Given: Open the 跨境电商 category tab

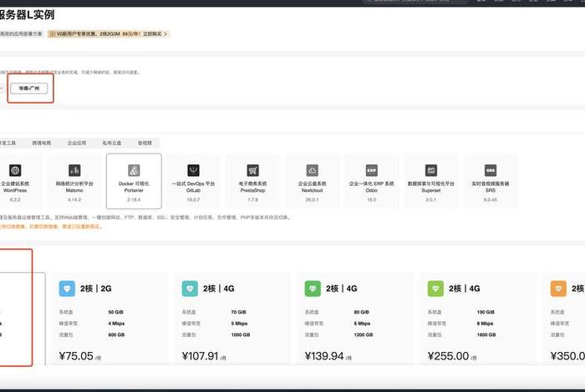Looking at the screenshot, I should (42, 143).
